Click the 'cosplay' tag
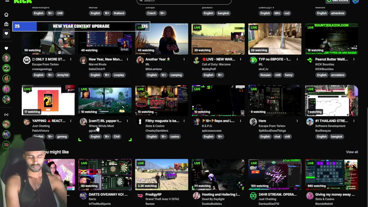Viewport: 368px width, 207px height. coord(119,75)
